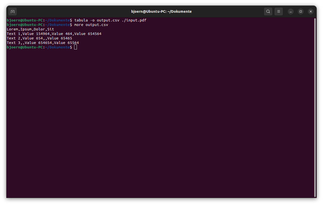Click the scrollbar on the right edge
This screenshot has height=205, width=323.
315,100
